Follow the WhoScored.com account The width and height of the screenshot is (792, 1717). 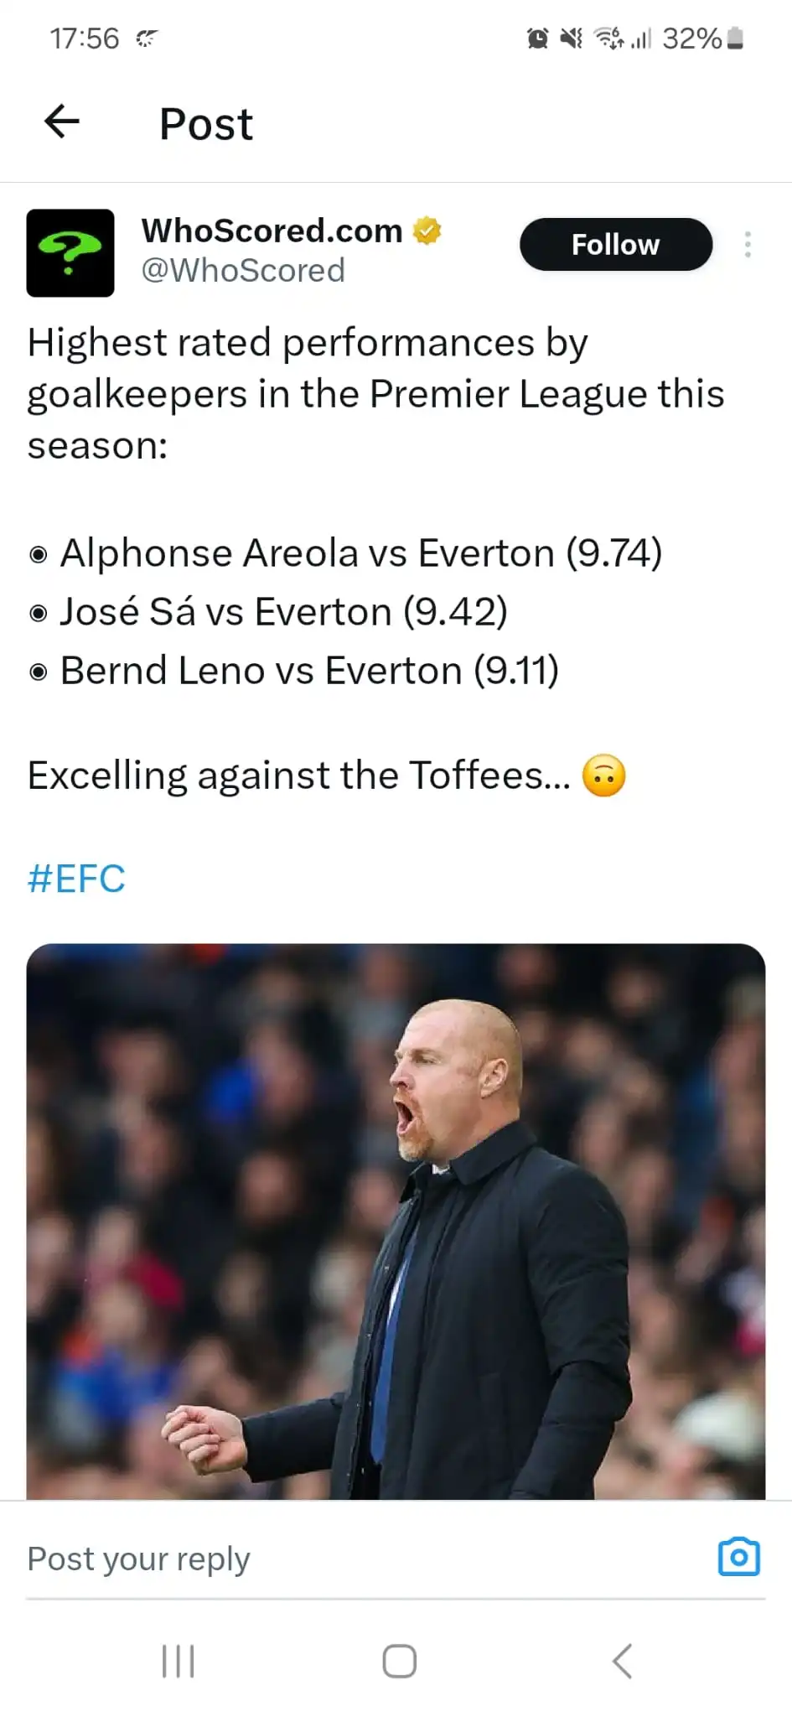[616, 245]
